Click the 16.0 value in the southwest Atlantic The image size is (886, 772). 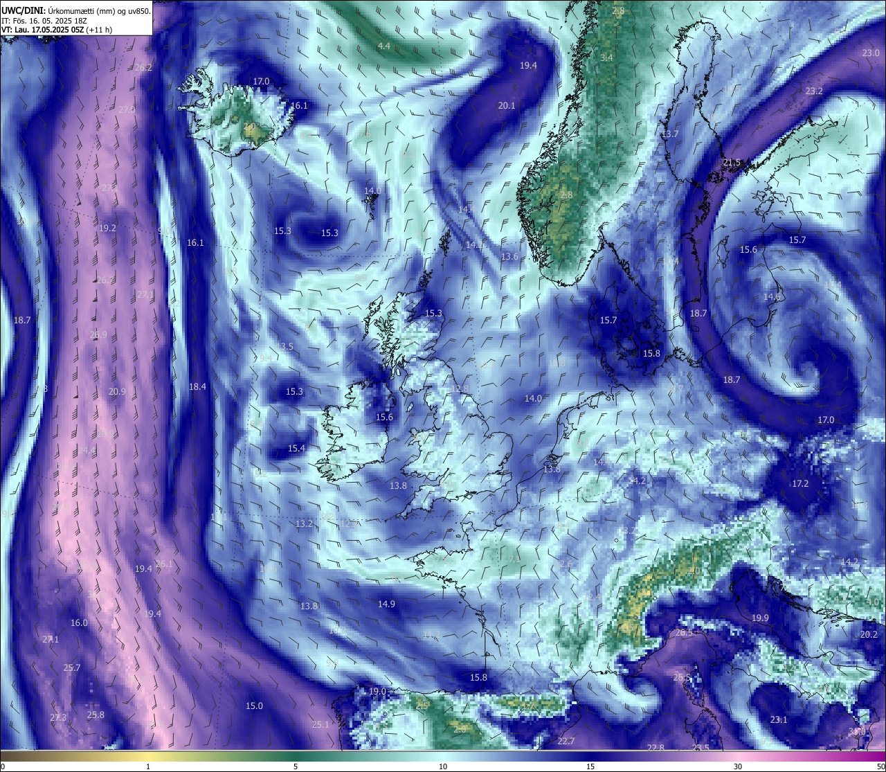(79, 623)
